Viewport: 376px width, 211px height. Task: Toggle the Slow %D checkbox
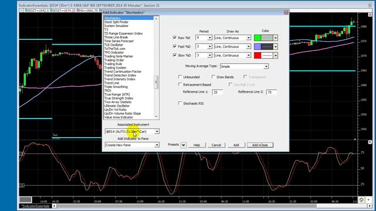[x=174, y=55]
